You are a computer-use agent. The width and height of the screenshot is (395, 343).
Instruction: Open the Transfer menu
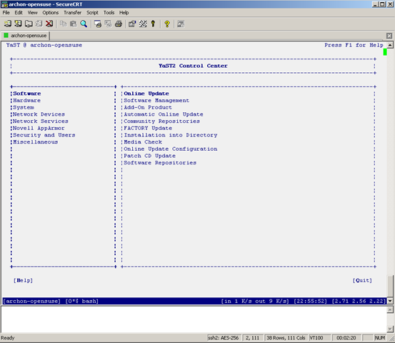(x=72, y=13)
